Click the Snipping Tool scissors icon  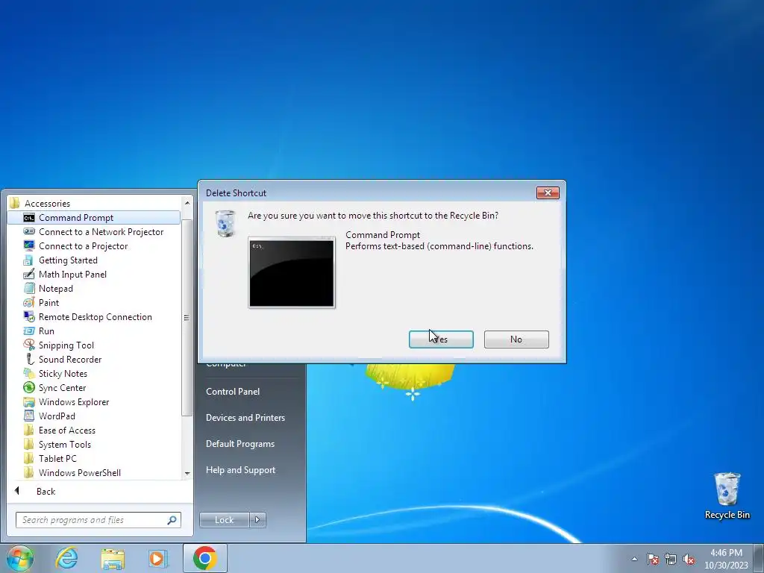(29, 345)
